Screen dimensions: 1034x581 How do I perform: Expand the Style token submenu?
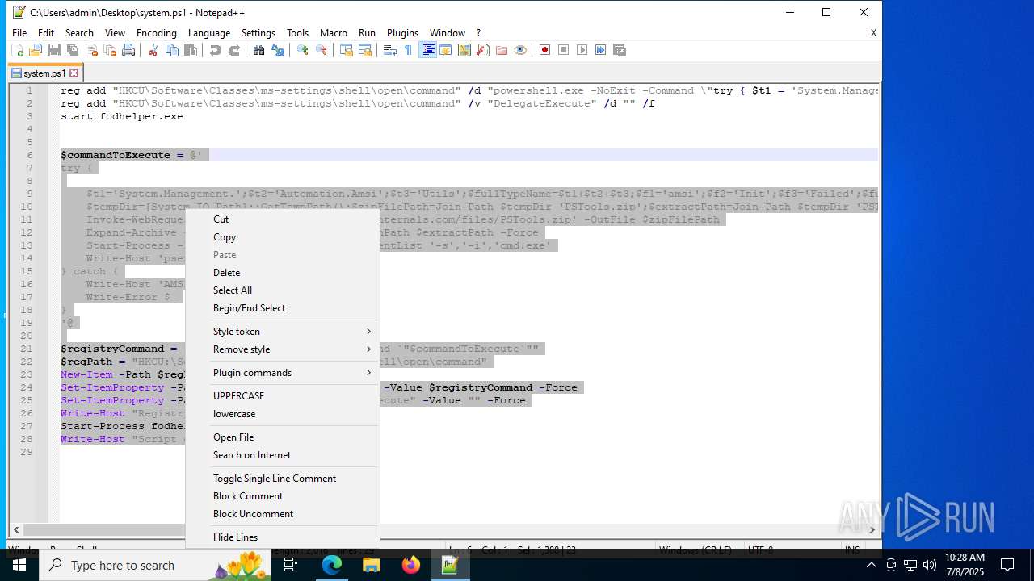283,332
